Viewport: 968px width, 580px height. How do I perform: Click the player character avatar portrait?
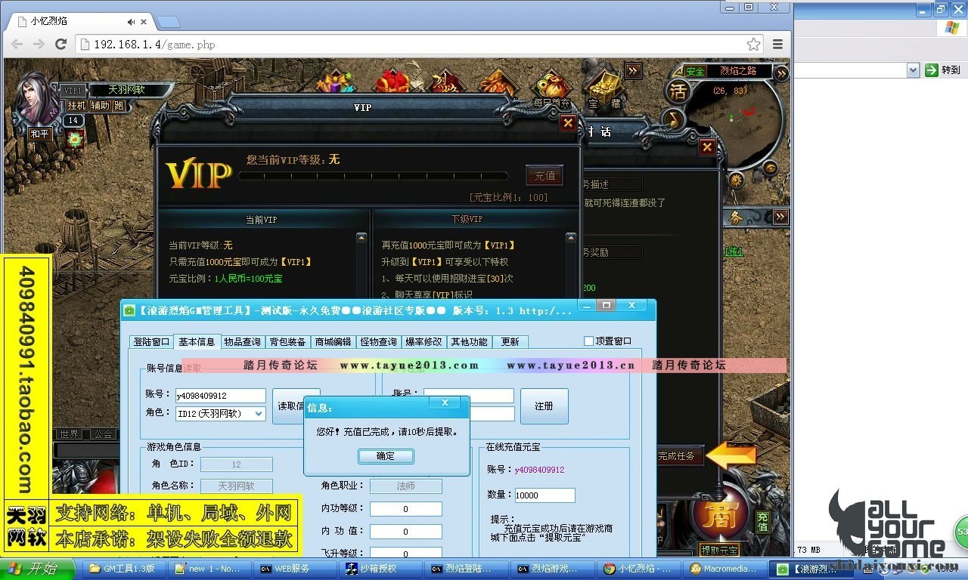point(35,98)
